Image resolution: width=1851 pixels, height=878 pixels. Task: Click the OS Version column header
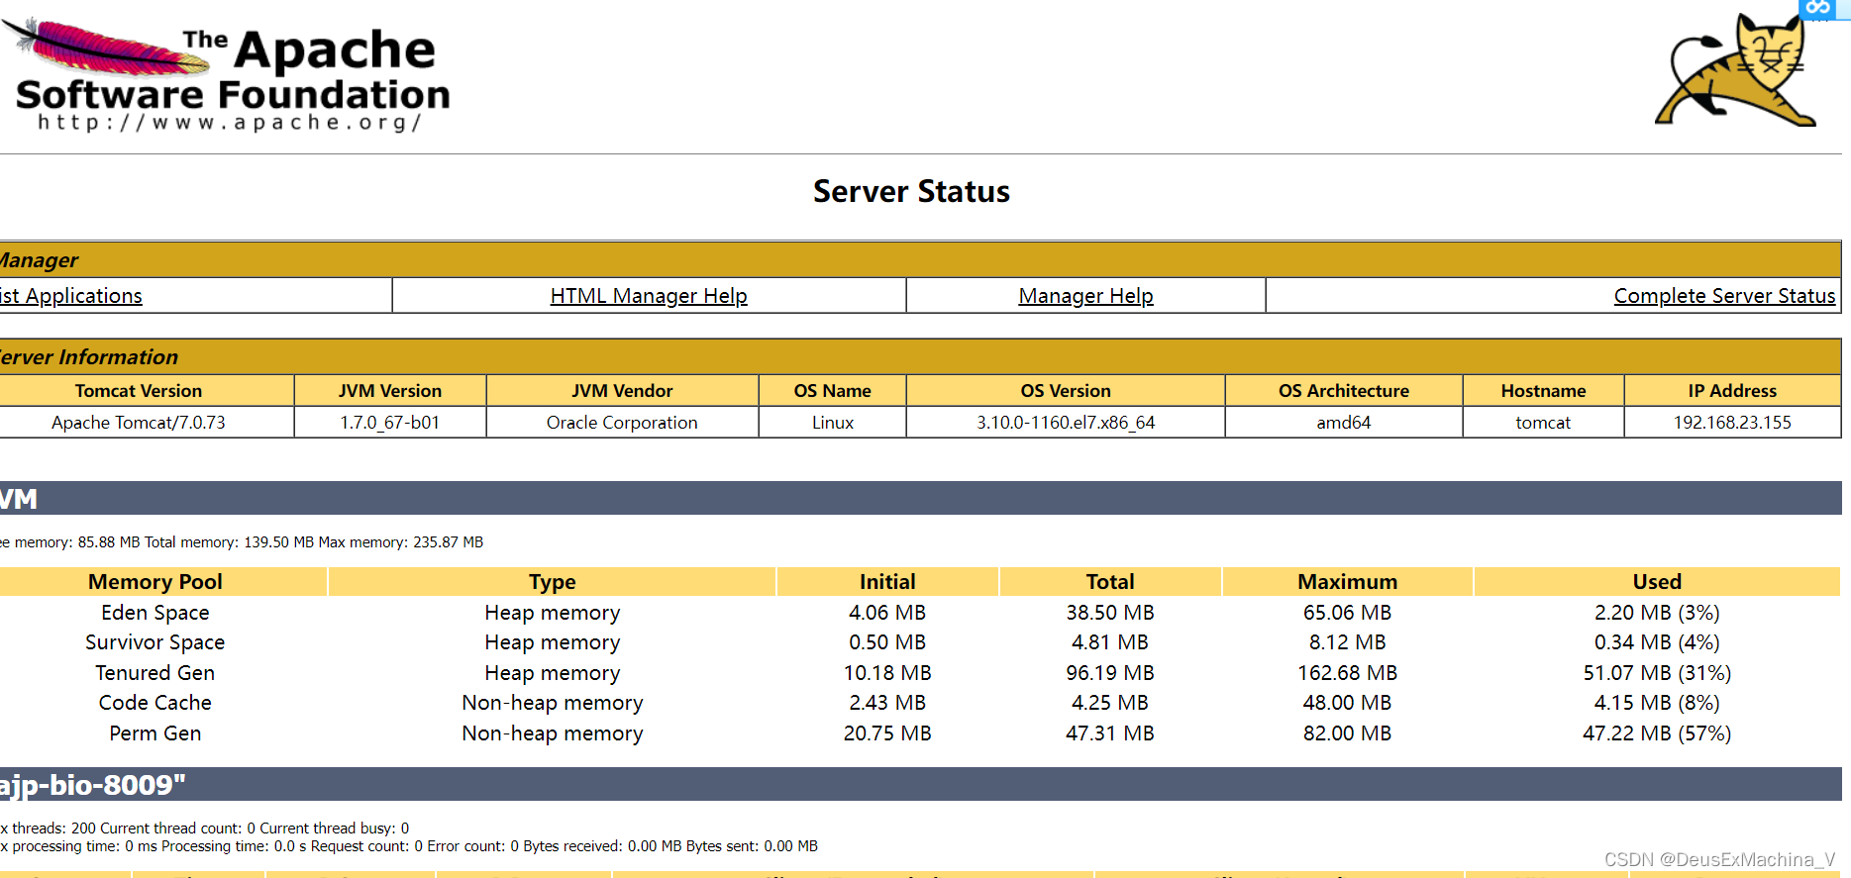tap(1066, 391)
